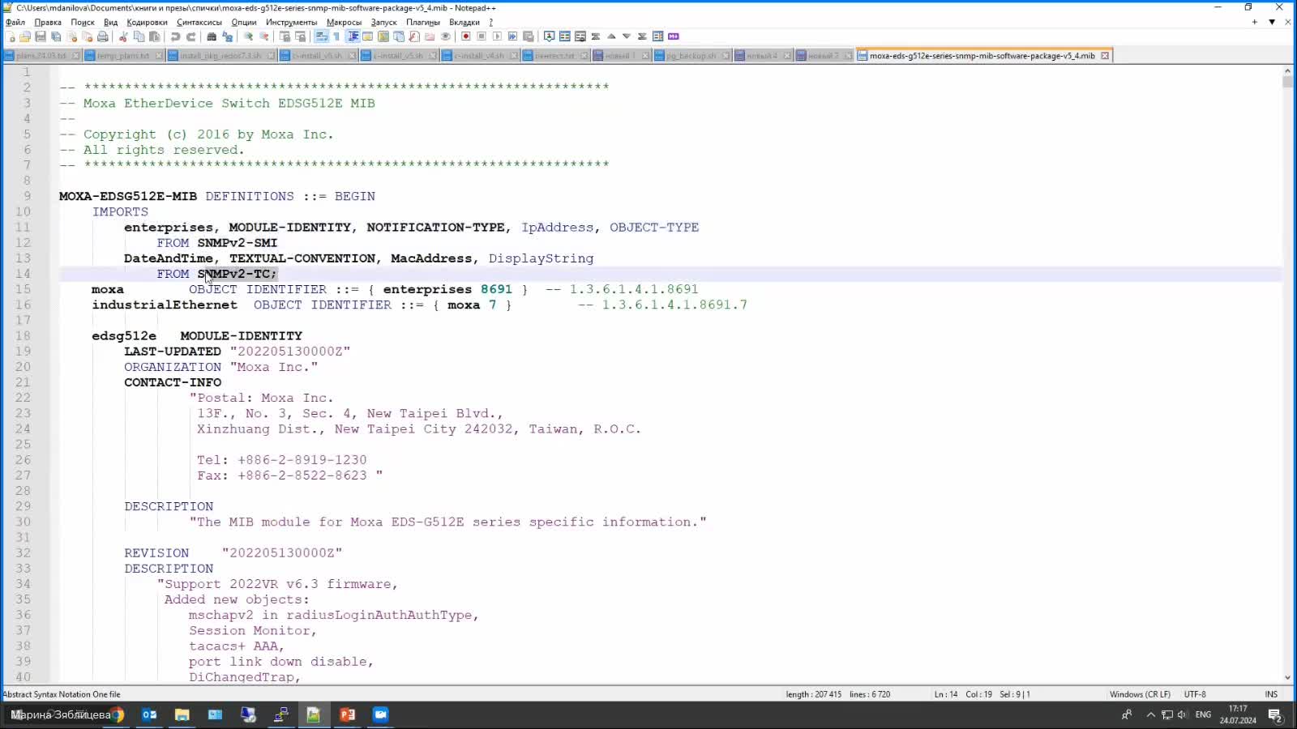Click the INS status bar indicator
Image resolution: width=1297 pixels, height=729 pixels.
coord(1271,694)
